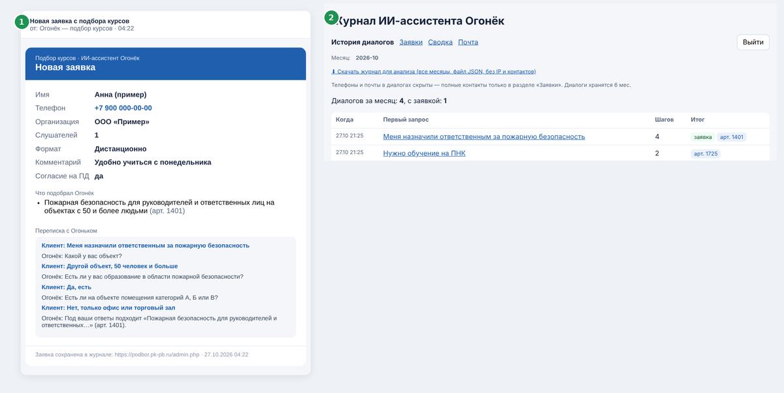784x393 pixels.
Task: Click the email subject 'Новая заявка с подбора курсов'
Action: pyautogui.click(x=79, y=21)
